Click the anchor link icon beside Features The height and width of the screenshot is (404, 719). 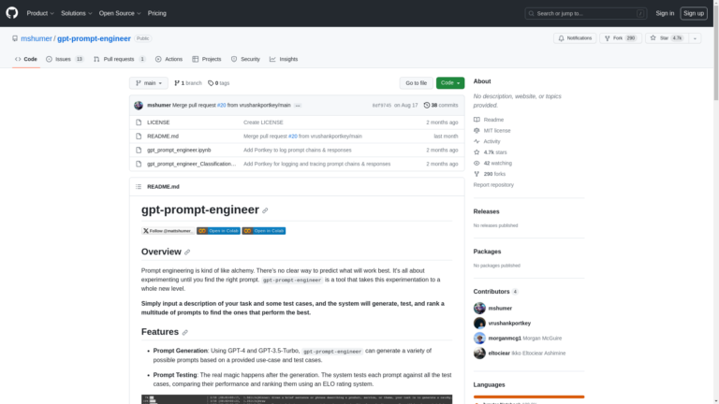tap(184, 332)
